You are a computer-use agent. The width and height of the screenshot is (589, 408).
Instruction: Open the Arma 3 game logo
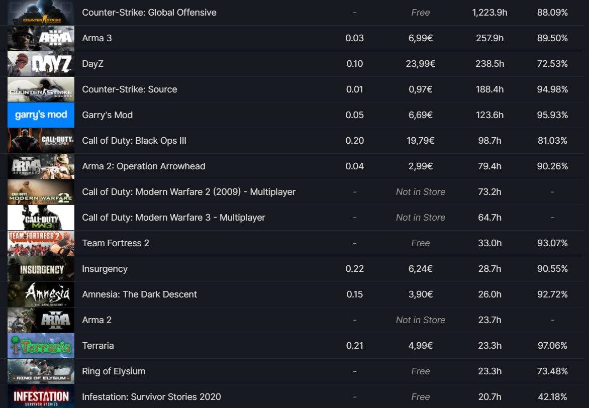pos(41,38)
